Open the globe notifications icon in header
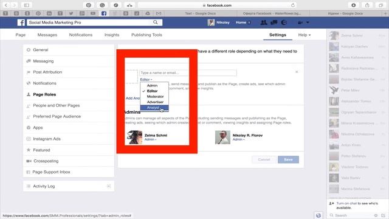Screen dimensions: 389x219 click(x=284, y=23)
